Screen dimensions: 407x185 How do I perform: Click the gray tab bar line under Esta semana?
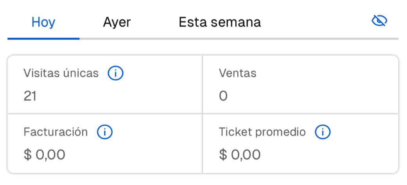[220, 39]
